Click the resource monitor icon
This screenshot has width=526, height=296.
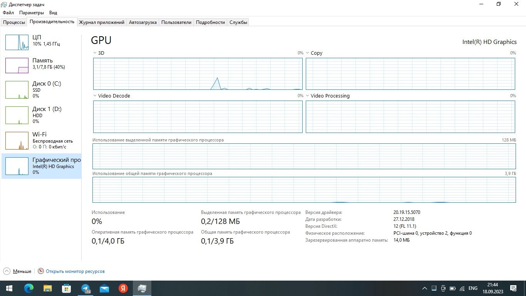click(41, 271)
